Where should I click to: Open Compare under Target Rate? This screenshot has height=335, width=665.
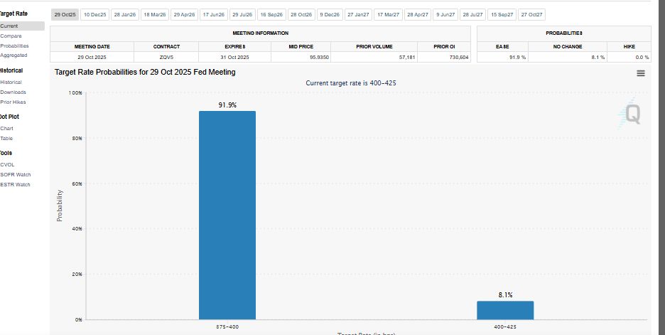point(11,36)
